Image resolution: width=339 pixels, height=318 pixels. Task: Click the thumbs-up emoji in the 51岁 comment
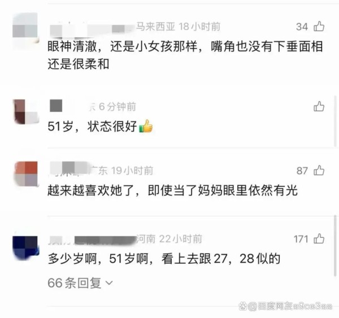[146, 126]
